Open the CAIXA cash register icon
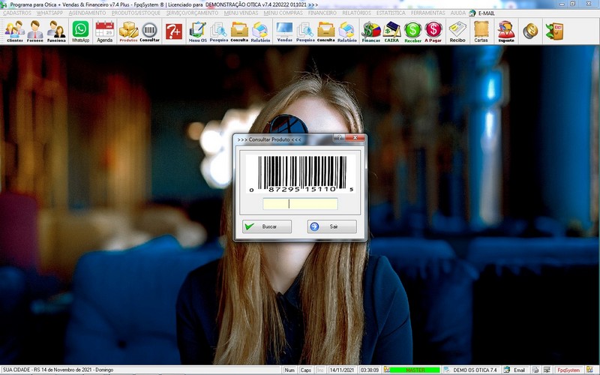Viewport: 600px width, 375px height. point(391,31)
